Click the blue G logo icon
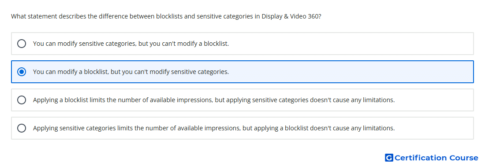 pos(389,158)
